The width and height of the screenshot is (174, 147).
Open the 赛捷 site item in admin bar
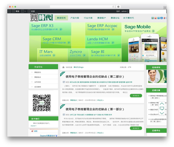click(x=16, y=11)
